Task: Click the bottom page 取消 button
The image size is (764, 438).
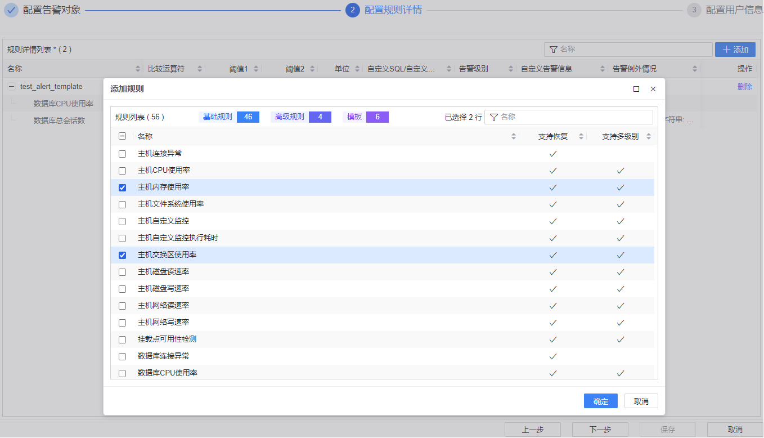Action: click(735, 430)
